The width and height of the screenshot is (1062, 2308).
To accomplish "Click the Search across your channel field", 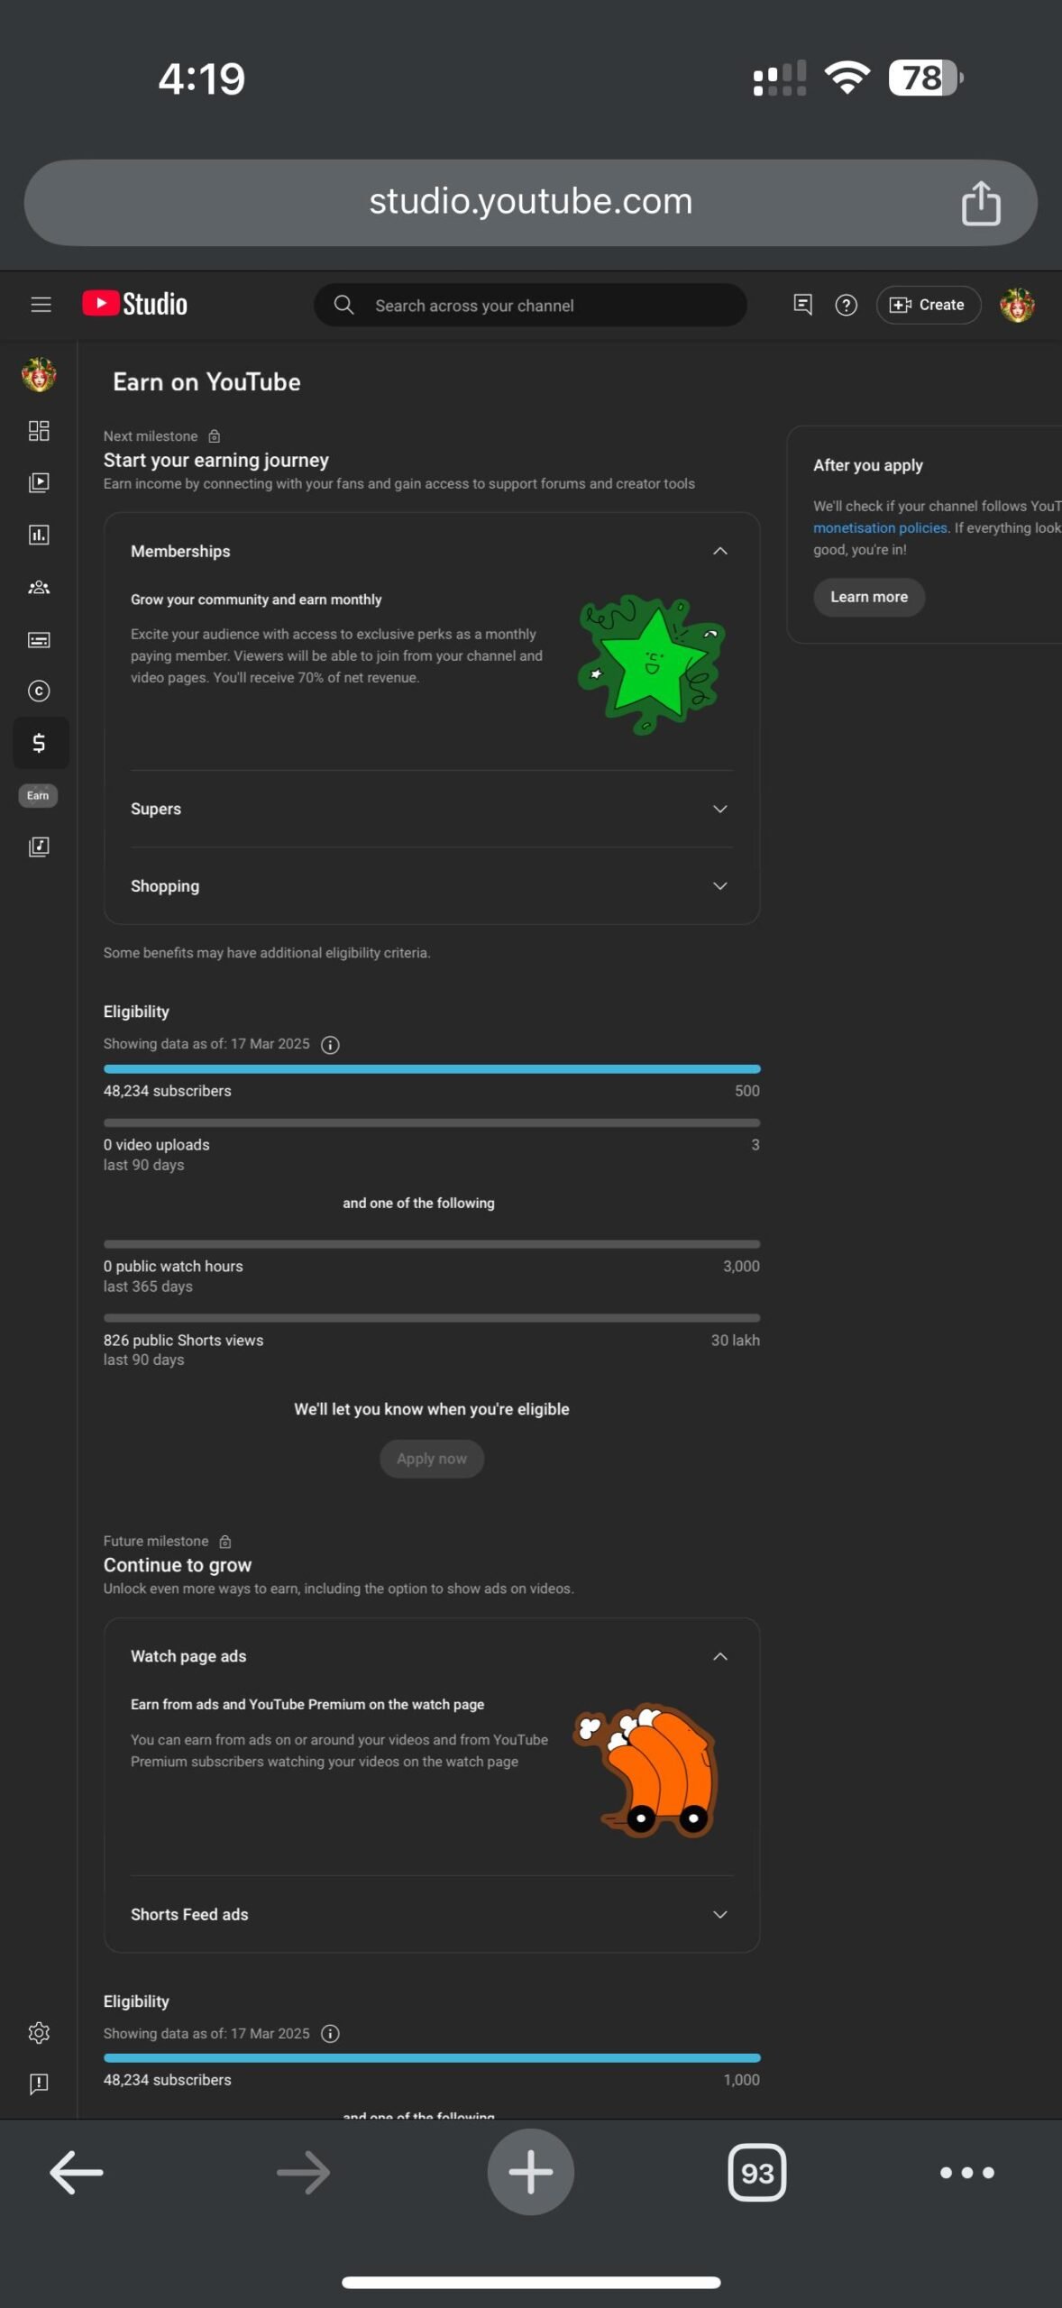I will (530, 305).
